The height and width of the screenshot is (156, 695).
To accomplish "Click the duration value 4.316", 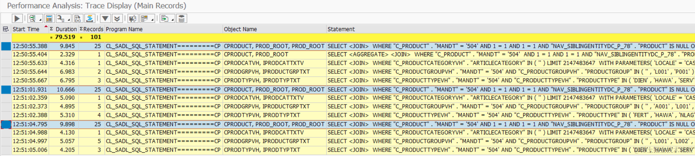I will 67,63.
